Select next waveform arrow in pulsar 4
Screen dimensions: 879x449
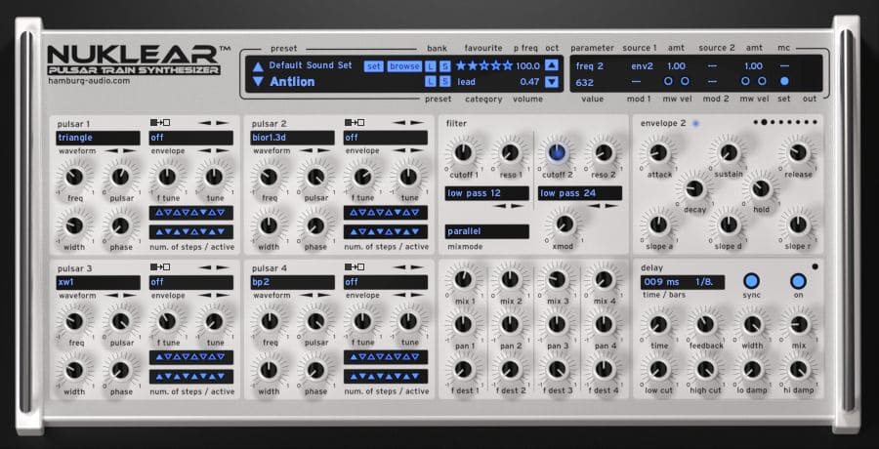[x=324, y=296]
